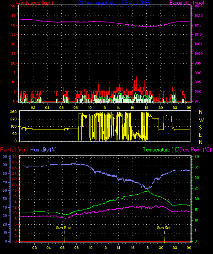Screen dimensions: 213x254
Task: Select the blue 90 humidity axis label
Action: (x=5, y=165)
